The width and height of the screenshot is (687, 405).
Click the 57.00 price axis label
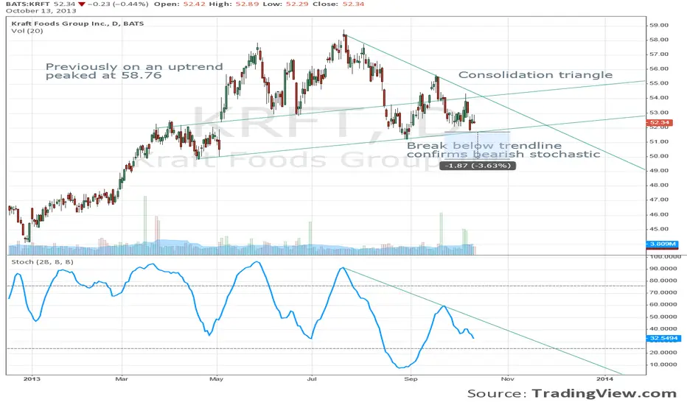coord(659,54)
